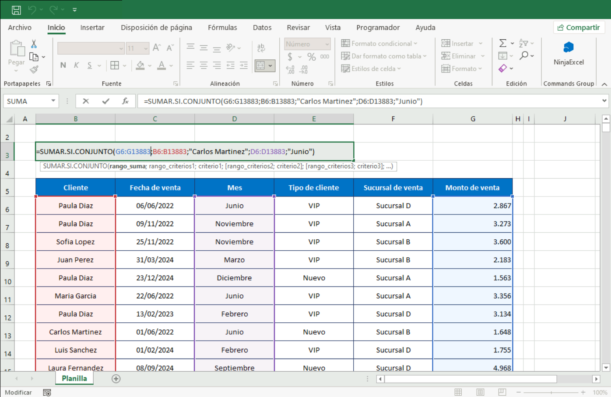Expand the formula bar with chevron
Image resolution: width=611 pixels, height=397 pixels.
[604, 101]
